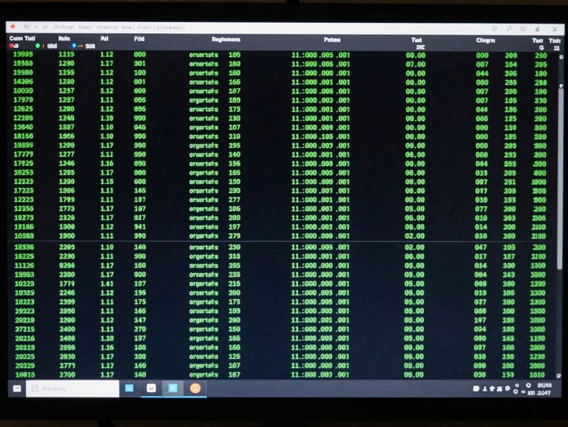Select the cell reading '1709'
The height and width of the screenshot is (427, 568).
67,199
